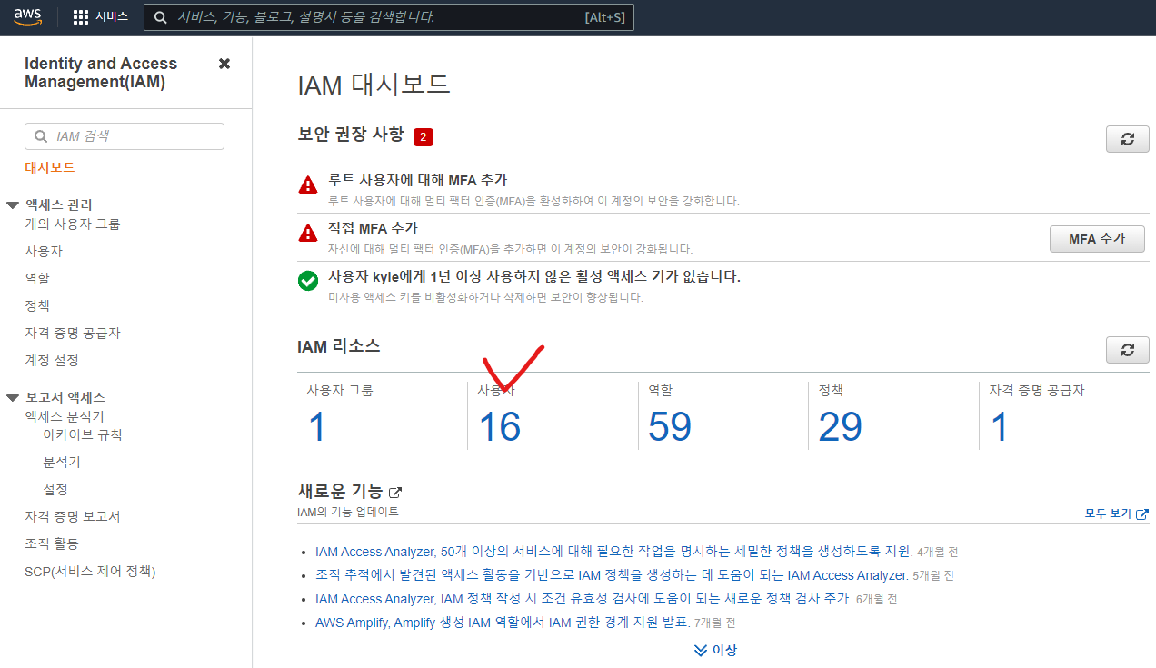
Task: Focus the top AWS service search field
Action: point(389,17)
